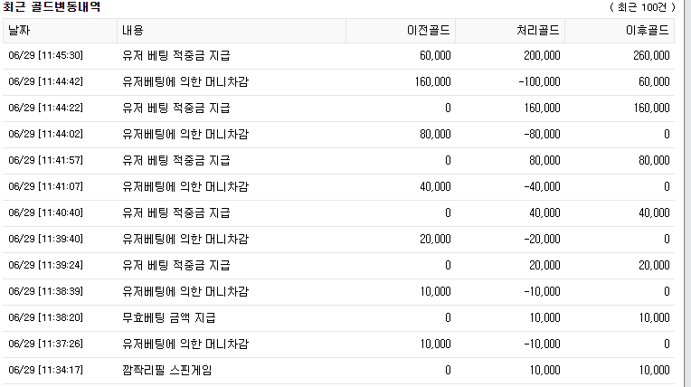This screenshot has height=387, width=691.
Task: Select the 06/29 [11:45:30] row date
Action: (46, 55)
